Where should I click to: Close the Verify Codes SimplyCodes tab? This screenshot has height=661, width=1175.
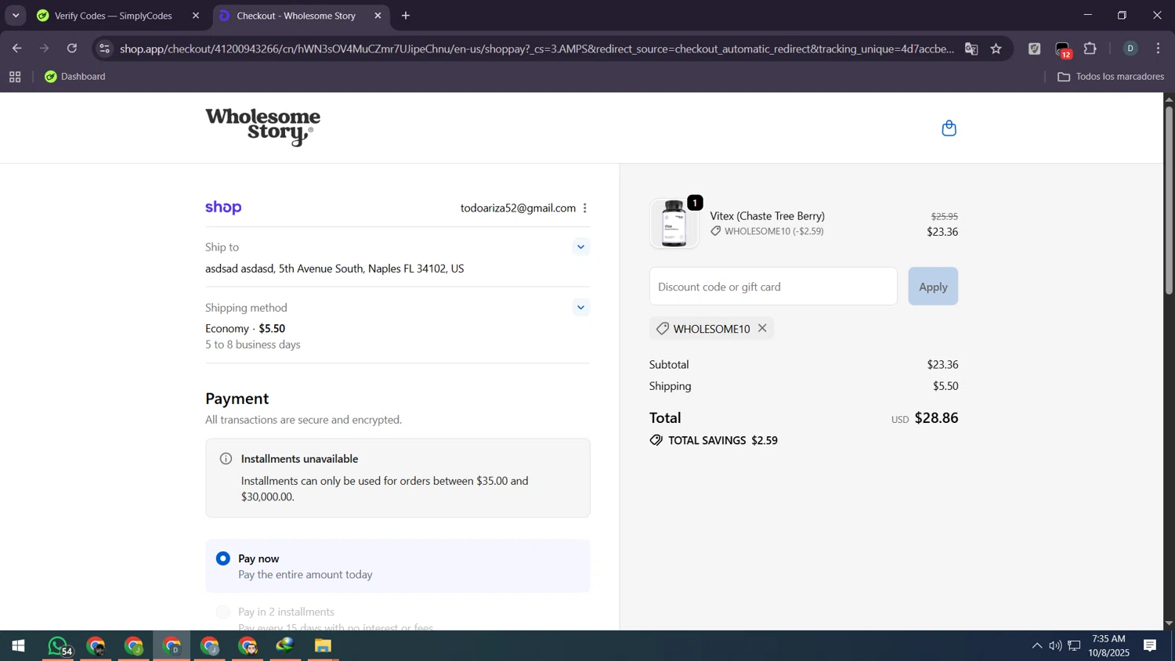click(x=196, y=16)
